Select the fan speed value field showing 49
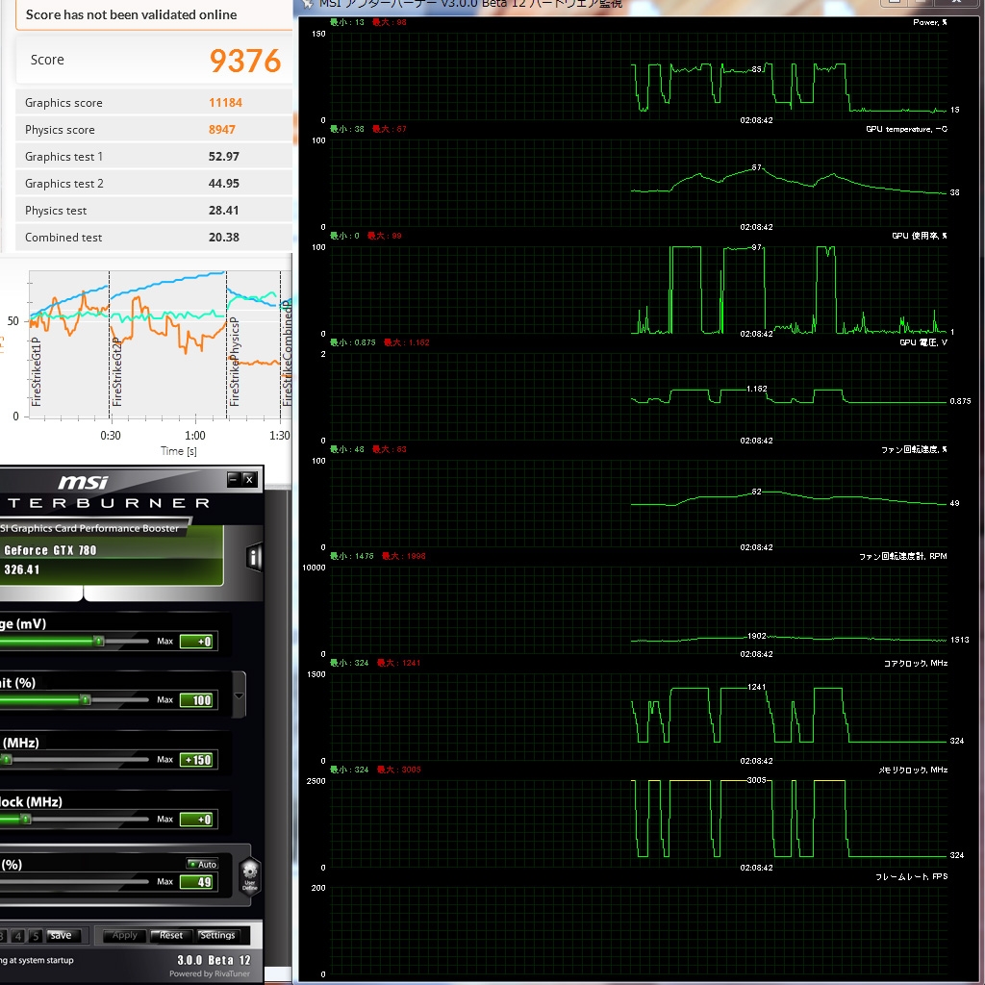 point(198,882)
